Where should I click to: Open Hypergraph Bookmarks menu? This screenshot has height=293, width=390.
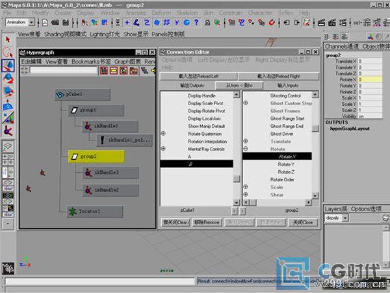pos(91,62)
